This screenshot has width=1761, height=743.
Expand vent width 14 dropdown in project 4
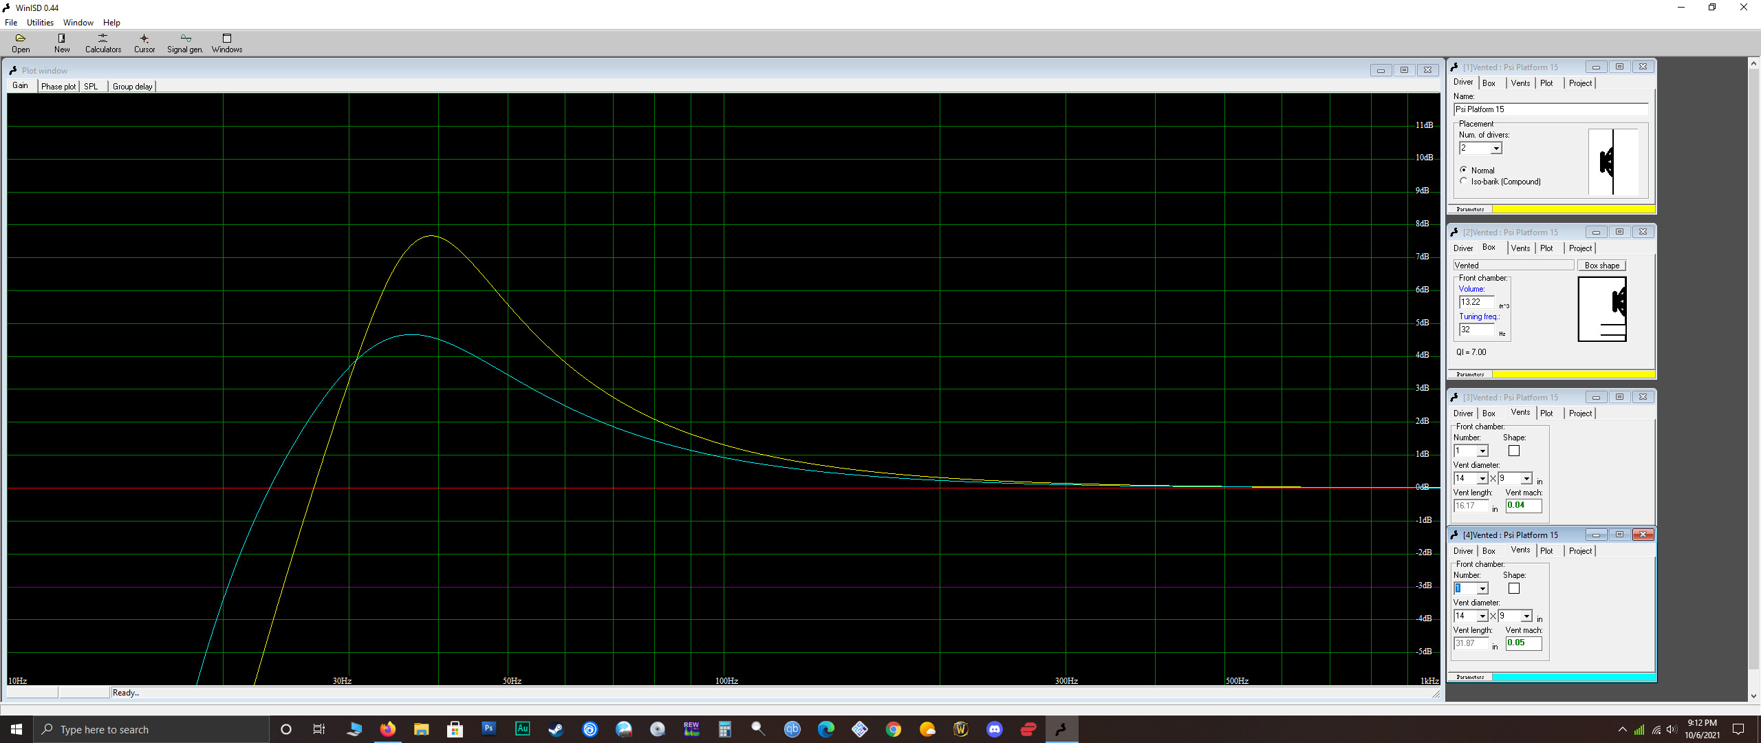pos(1482,616)
